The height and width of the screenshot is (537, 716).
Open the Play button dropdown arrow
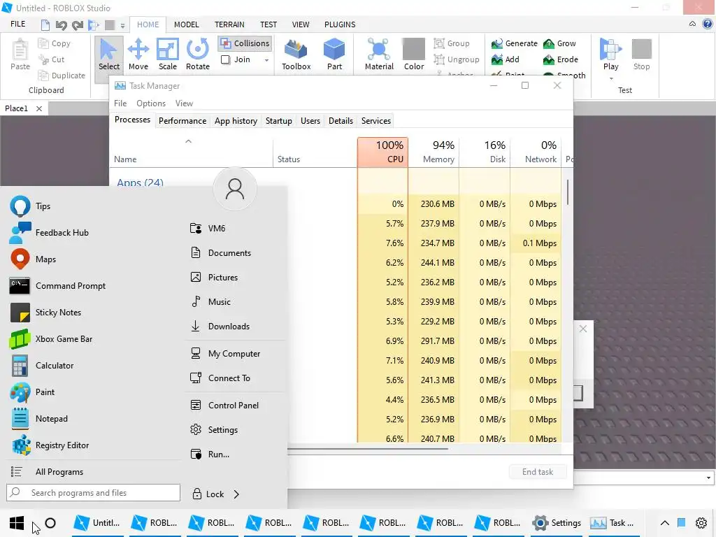tap(611, 78)
